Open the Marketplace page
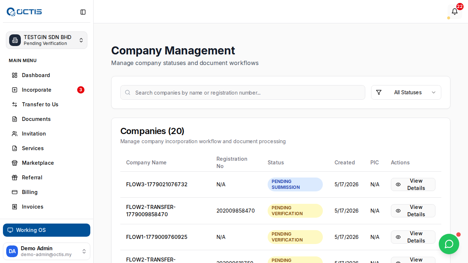The width and height of the screenshot is (468, 263). [x=46, y=163]
